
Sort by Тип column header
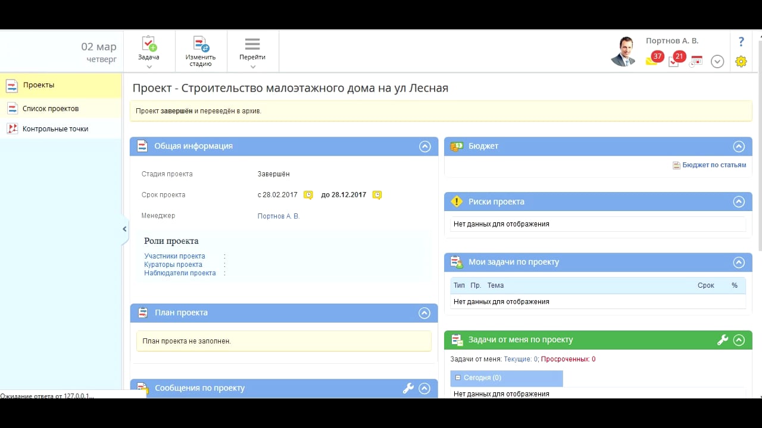(x=459, y=285)
